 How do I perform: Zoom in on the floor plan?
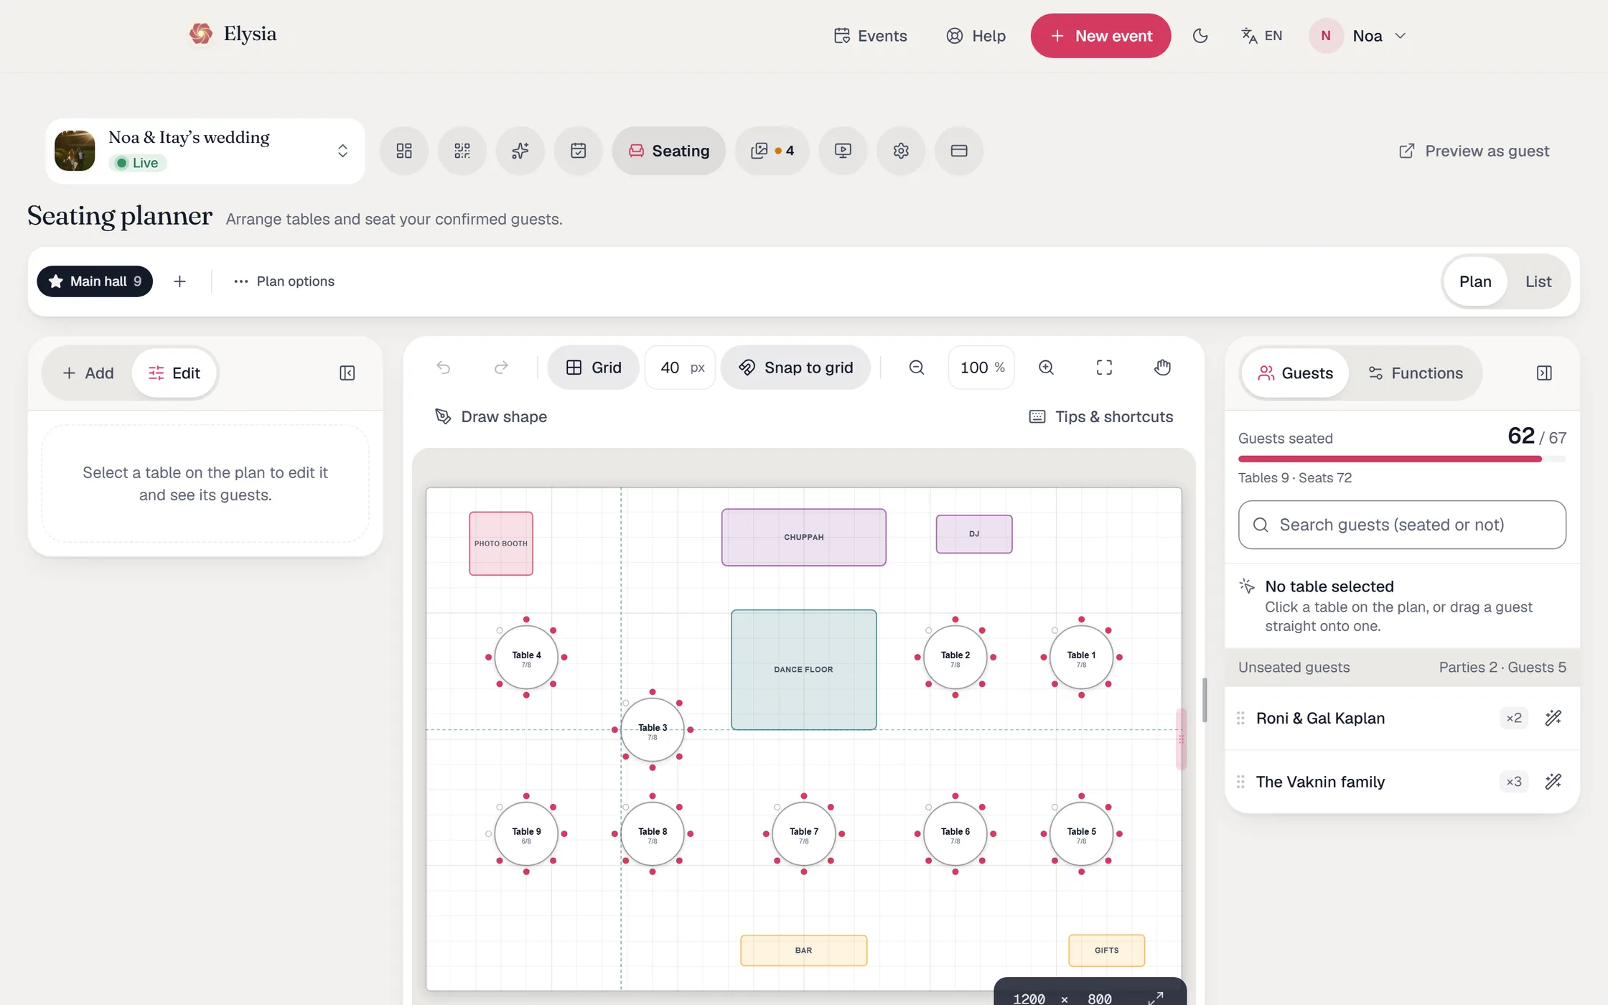[x=1047, y=368]
